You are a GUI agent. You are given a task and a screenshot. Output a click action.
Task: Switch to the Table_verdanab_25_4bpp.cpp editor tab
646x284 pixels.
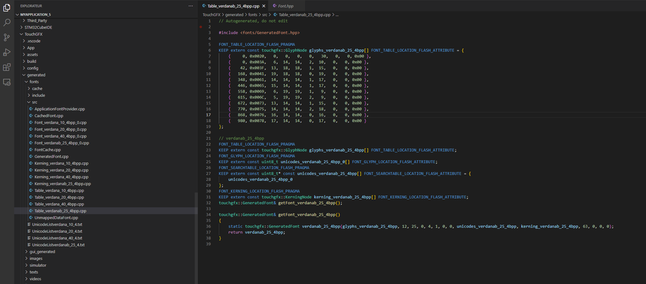[x=233, y=6]
